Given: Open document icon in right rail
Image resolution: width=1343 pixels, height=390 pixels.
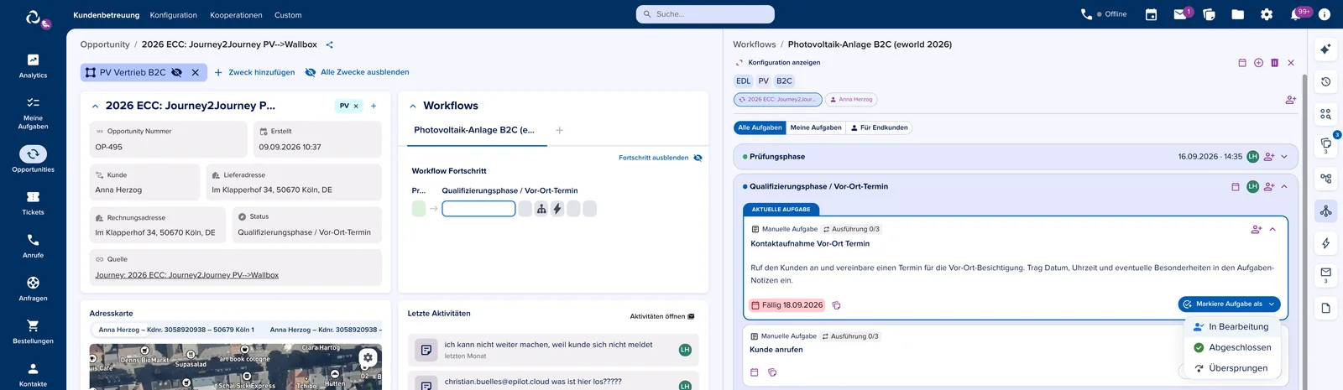Looking at the screenshot, I should 1325,308.
